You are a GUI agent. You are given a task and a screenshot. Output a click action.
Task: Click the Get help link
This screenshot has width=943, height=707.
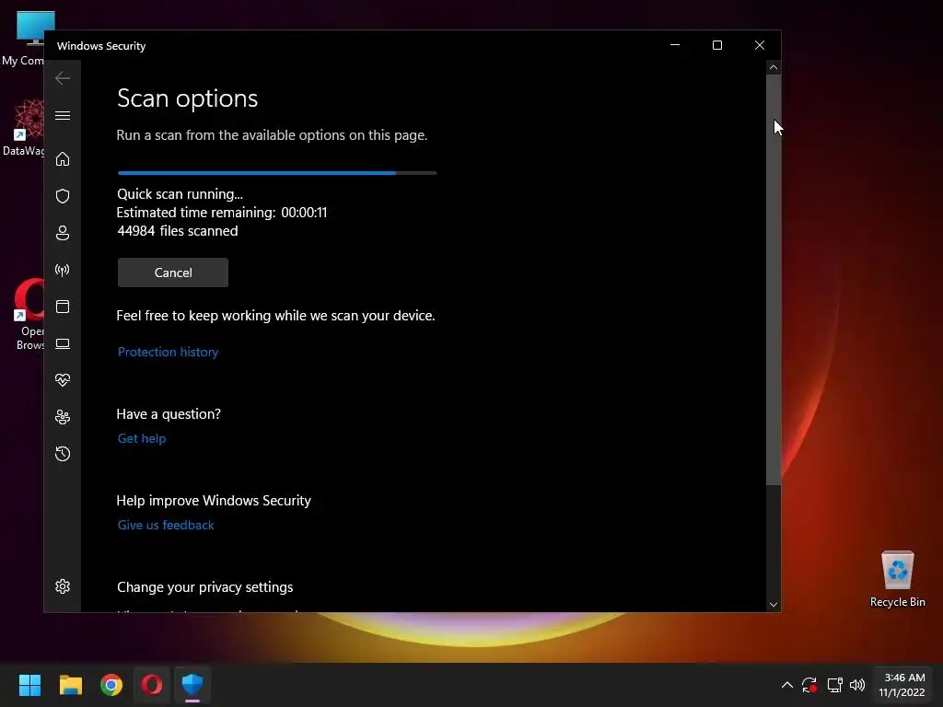point(142,438)
